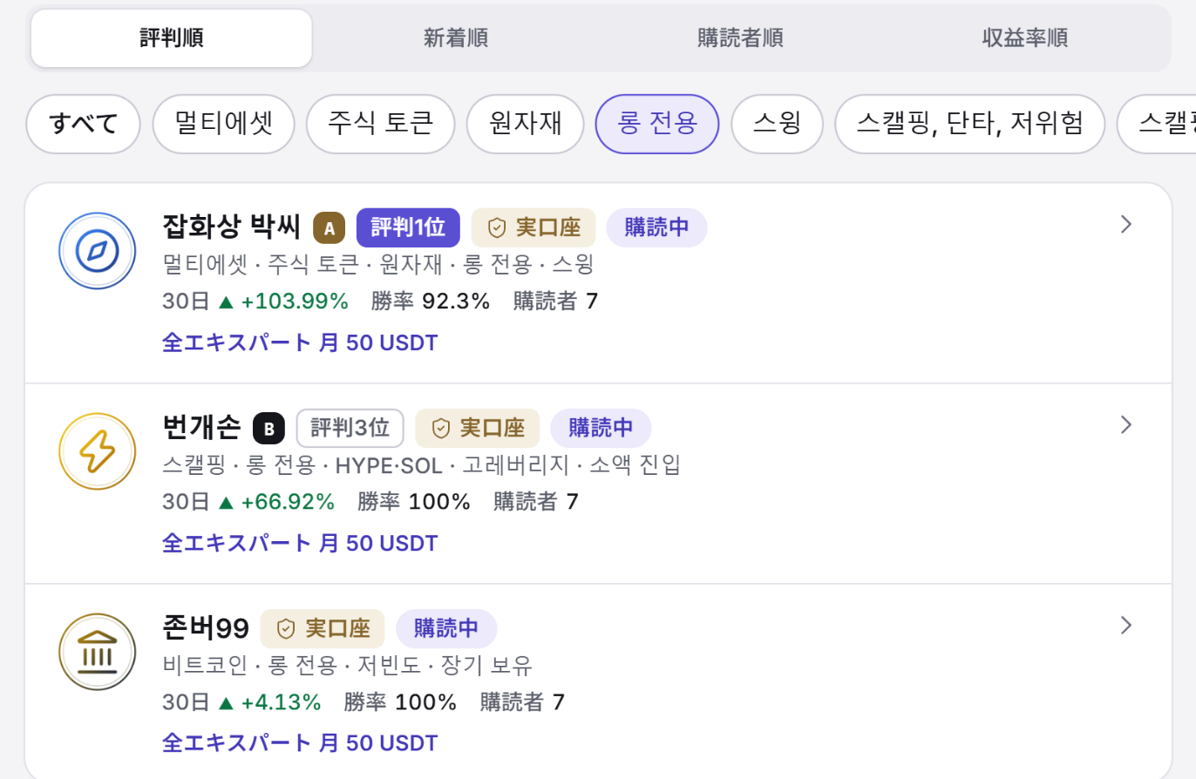
Task: Open 번개손 details via right chevron
Action: click(1125, 425)
